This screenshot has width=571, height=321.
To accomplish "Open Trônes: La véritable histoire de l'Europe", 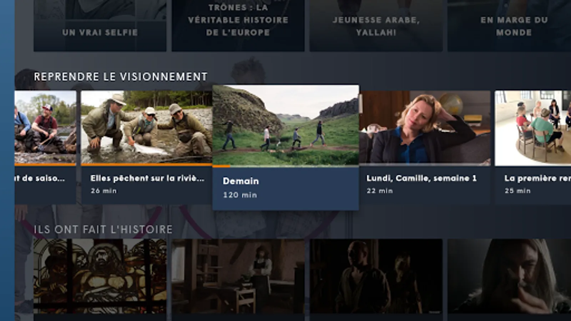I will [x=238, y=26].
